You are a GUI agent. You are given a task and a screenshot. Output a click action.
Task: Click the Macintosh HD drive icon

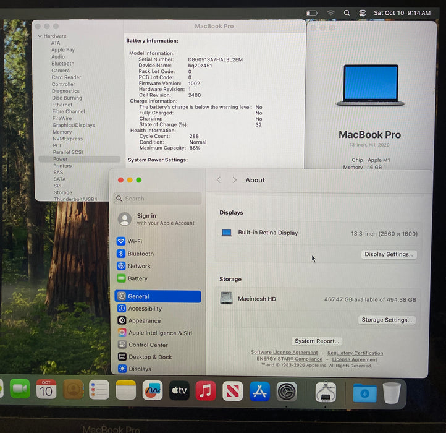(227, 298)
